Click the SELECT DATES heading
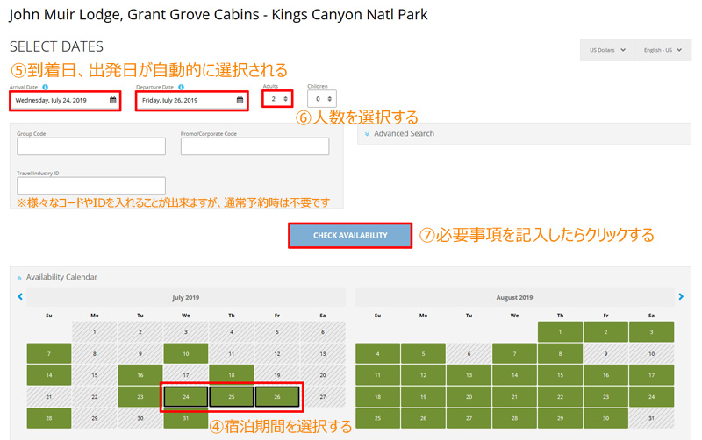This screenshot has height=440, width=702. tap(56, 46)
